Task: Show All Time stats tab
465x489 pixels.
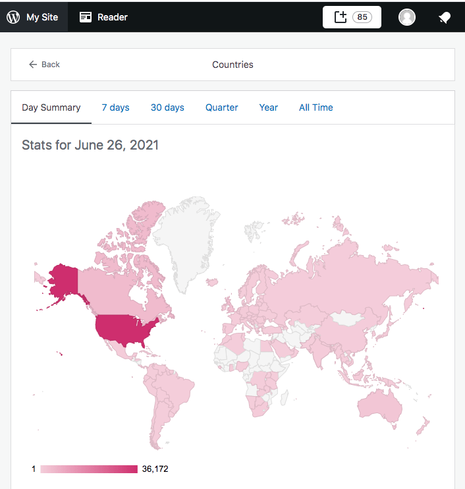Action: pos(315,107)
